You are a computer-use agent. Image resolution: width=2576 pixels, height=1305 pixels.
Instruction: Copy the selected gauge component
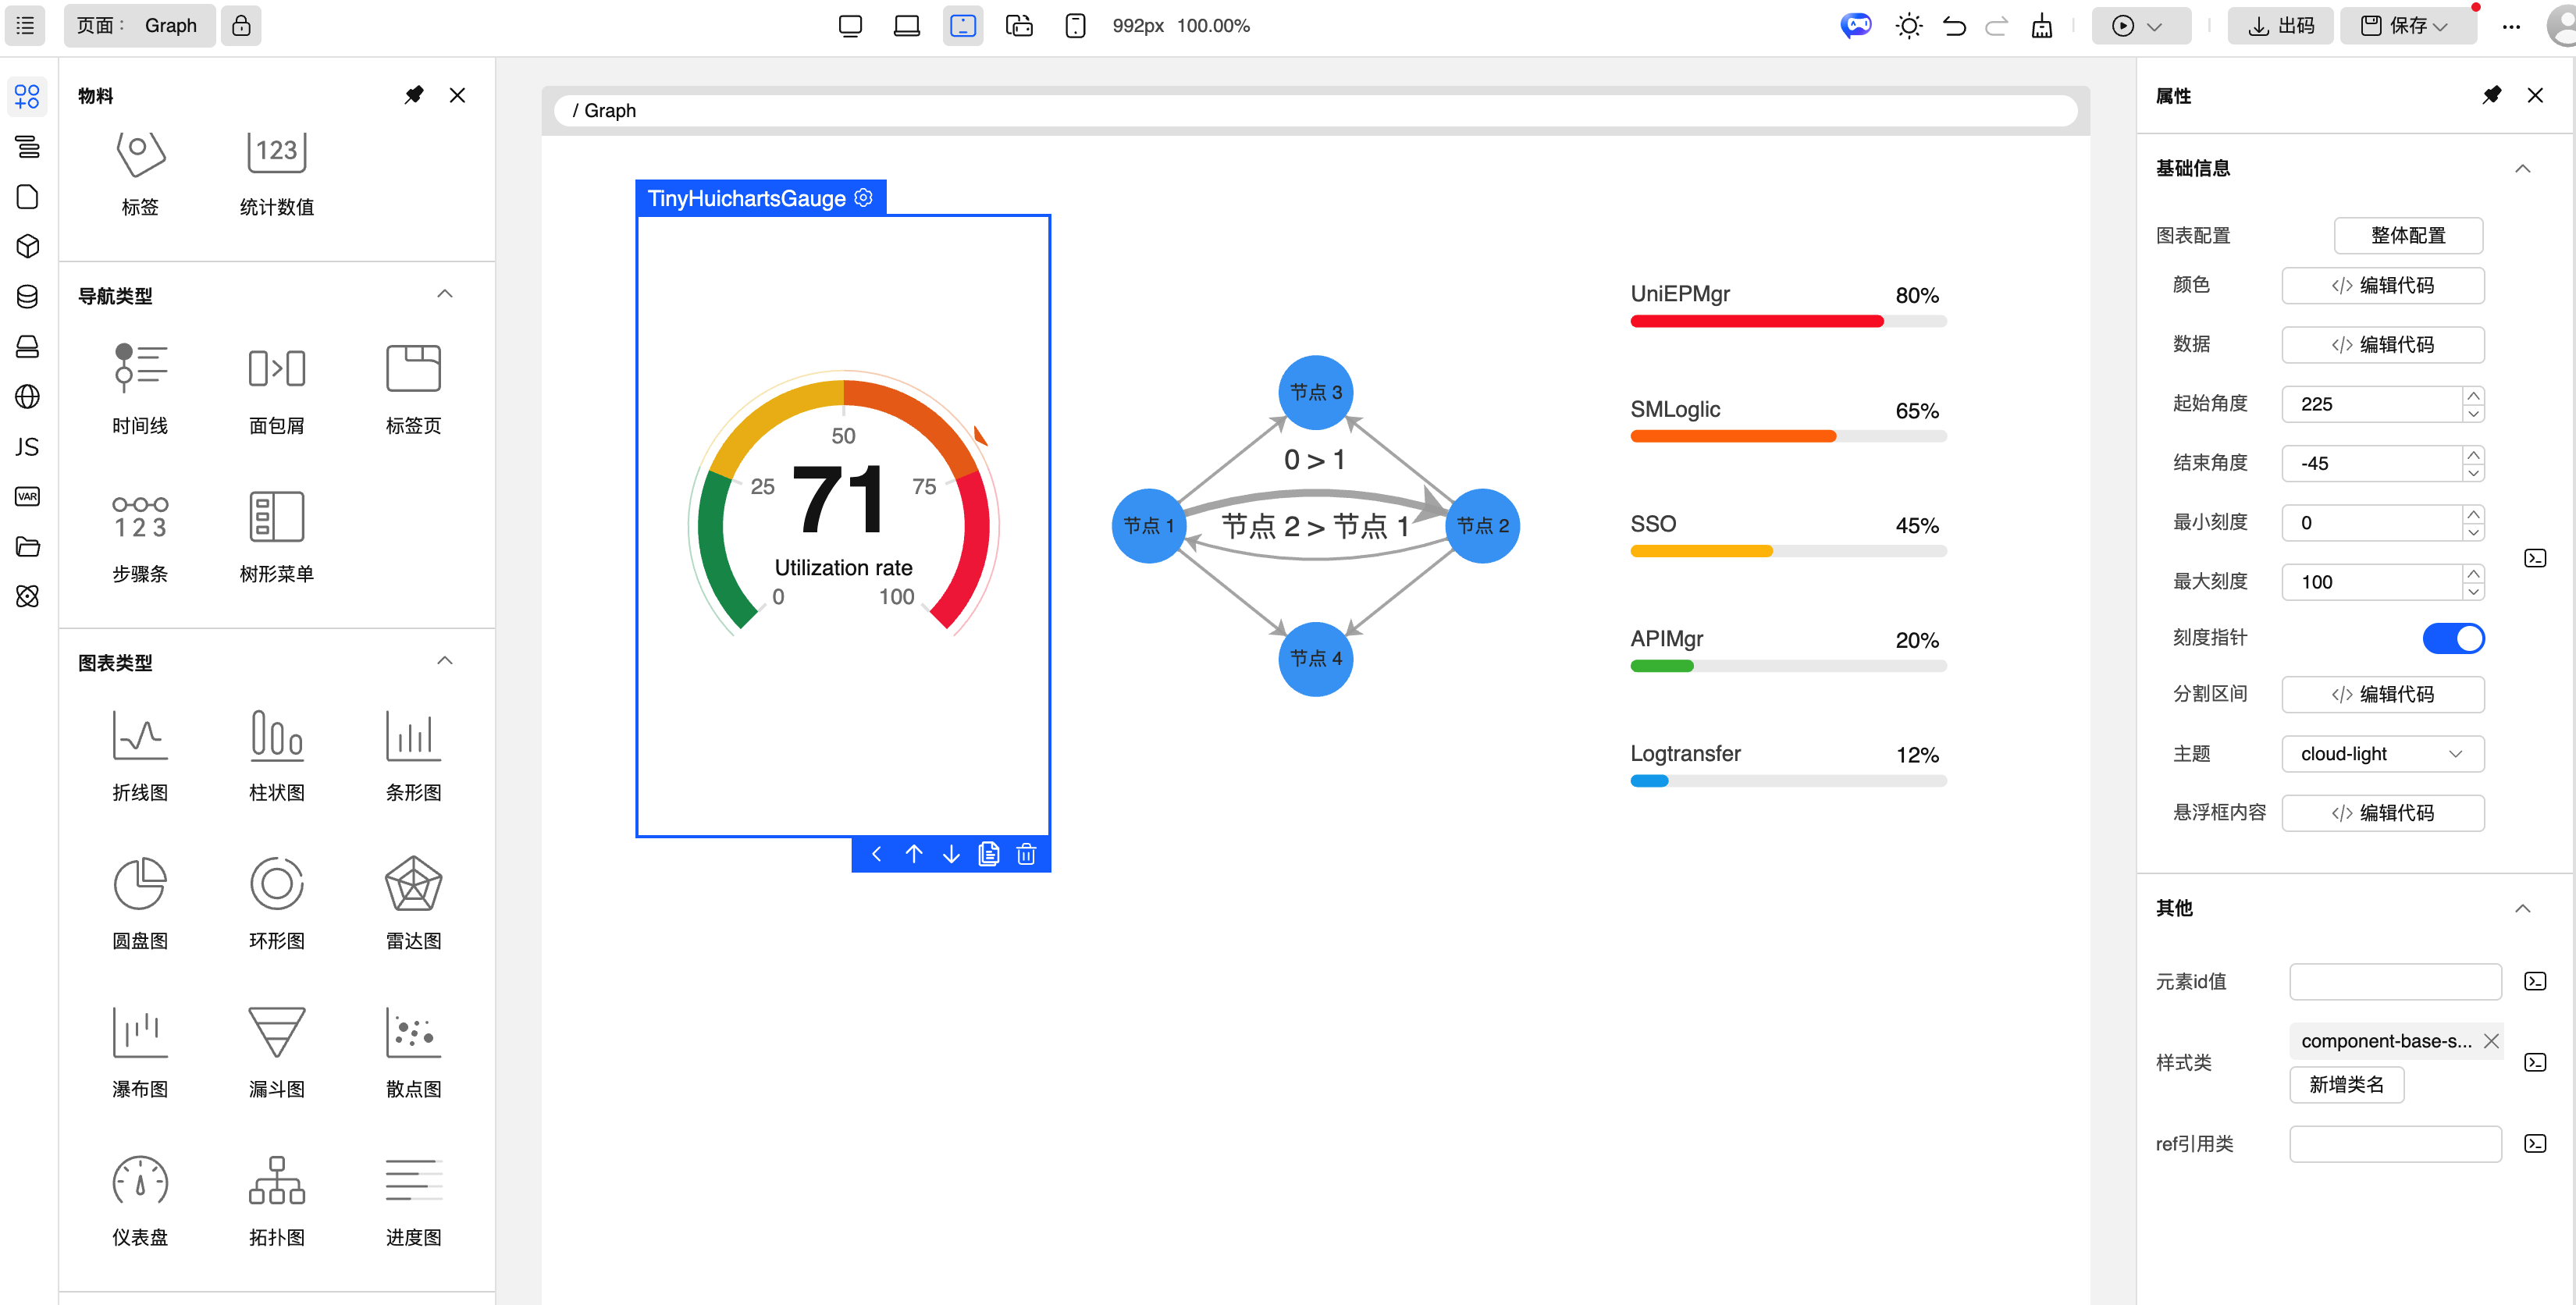click(x=988, y=854)
